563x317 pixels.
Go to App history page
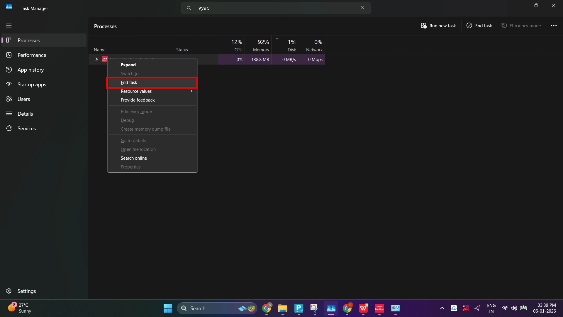30,70
